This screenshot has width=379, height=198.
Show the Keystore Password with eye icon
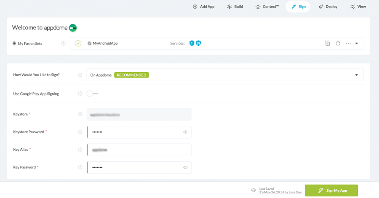coord(185,132)
